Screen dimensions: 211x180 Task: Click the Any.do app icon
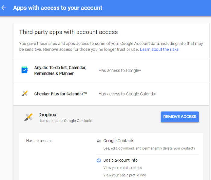(x=24, y=70)
